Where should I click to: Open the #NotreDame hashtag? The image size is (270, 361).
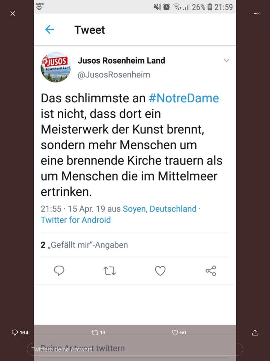point(184,98)
